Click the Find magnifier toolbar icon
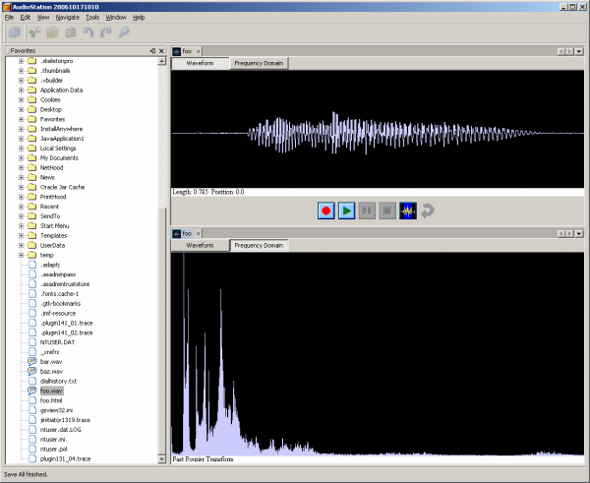The width and height of the screenshot is (590, 483). coord(124,33)
